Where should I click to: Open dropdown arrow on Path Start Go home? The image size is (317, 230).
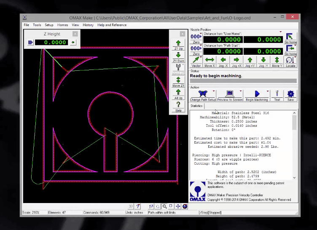coord(295,45)
